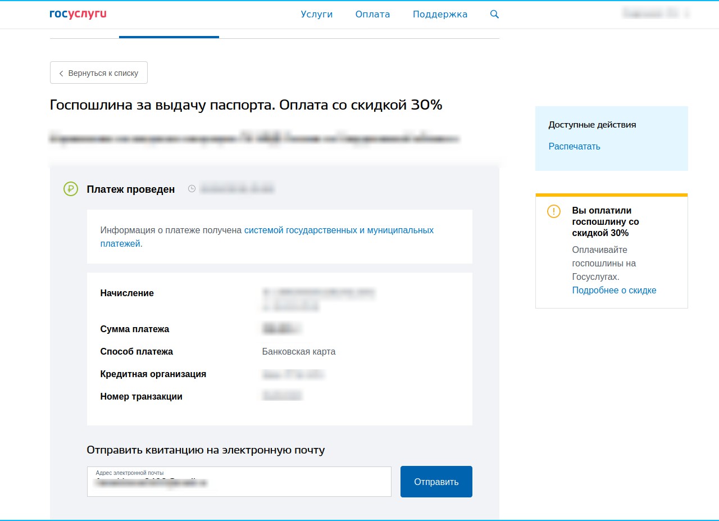
Task: Click the Способ платежа label
Action: [x=136, y=352]
